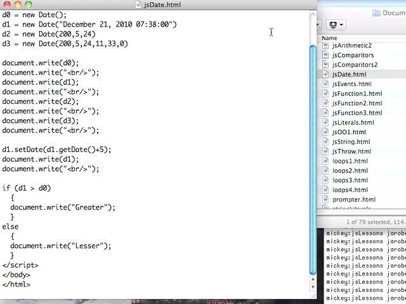Select the jsFunction1.html file icon

(325, 93)
